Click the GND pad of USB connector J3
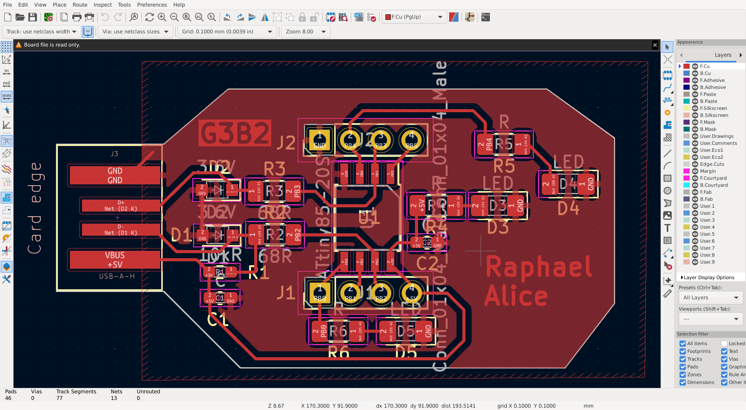 [115, 175]
